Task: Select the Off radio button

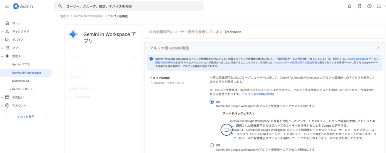Action: [211, 145]
